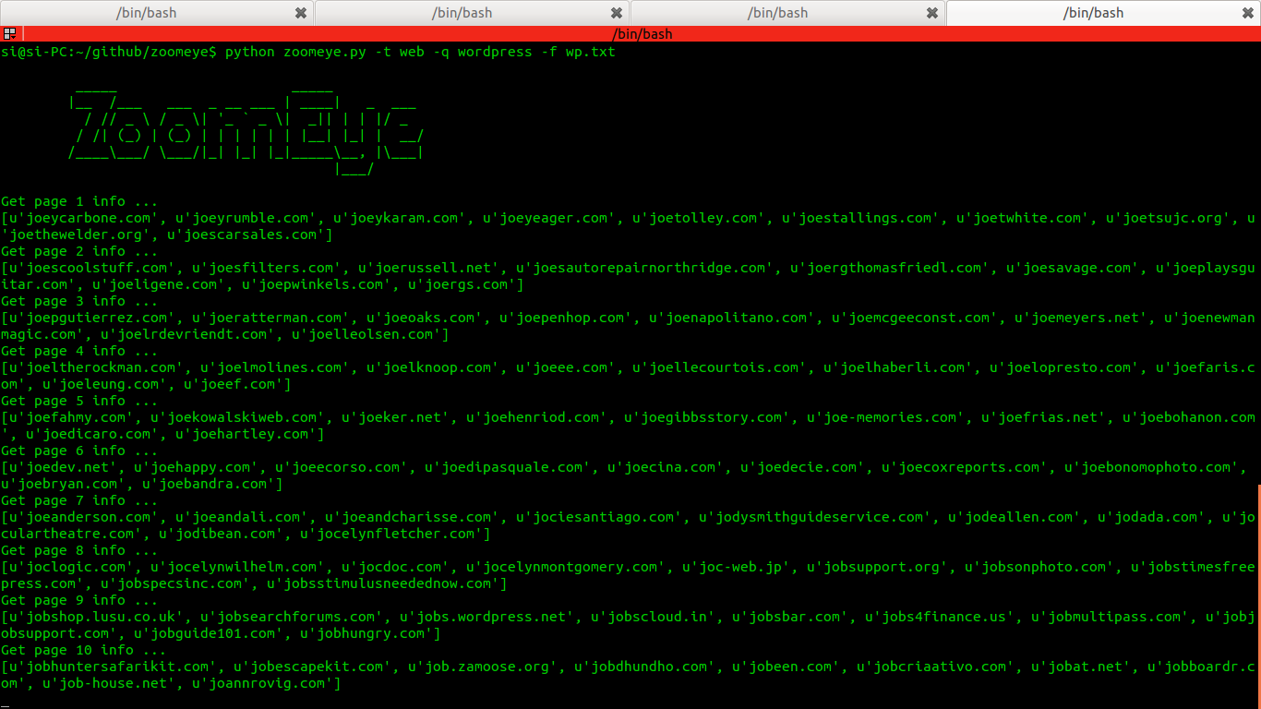Click the 'Get page 4 info ...' line
The height and width of the screenshot is (709, 1261).
79,351
